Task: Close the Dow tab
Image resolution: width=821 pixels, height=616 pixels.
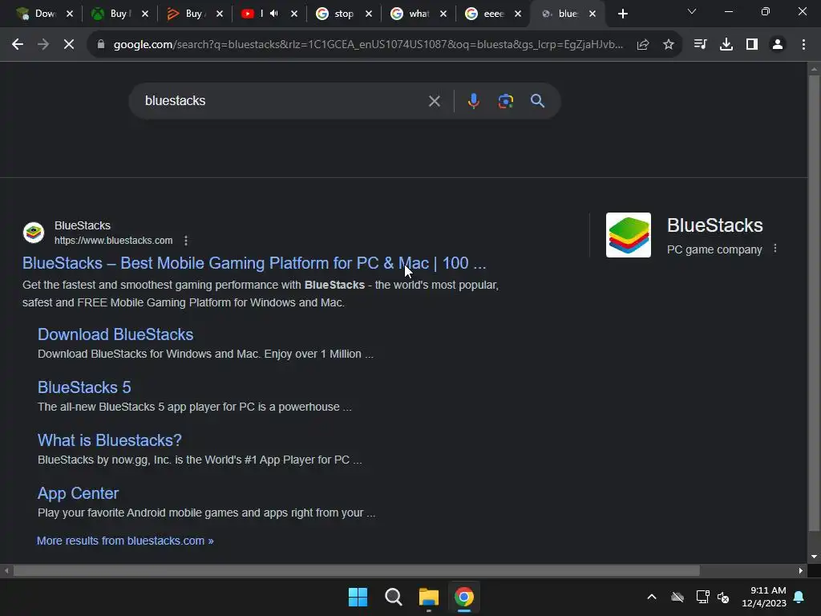Action: (70, 14)
